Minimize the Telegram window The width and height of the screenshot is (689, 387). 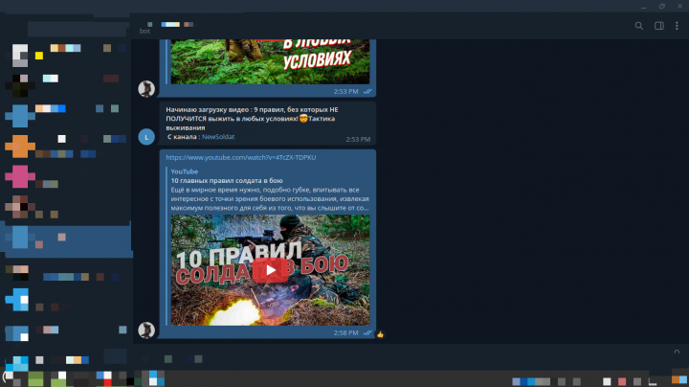click(x=643, y=6)
